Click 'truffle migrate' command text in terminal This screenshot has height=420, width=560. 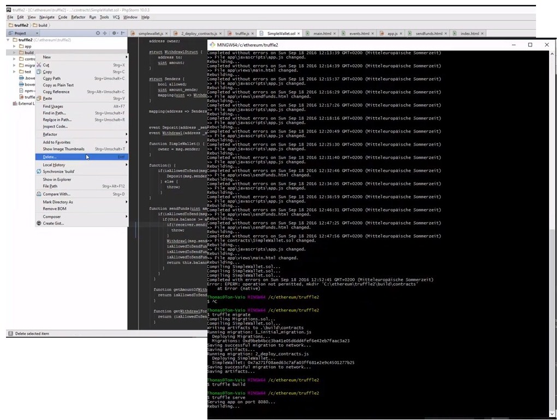(231, 314)
